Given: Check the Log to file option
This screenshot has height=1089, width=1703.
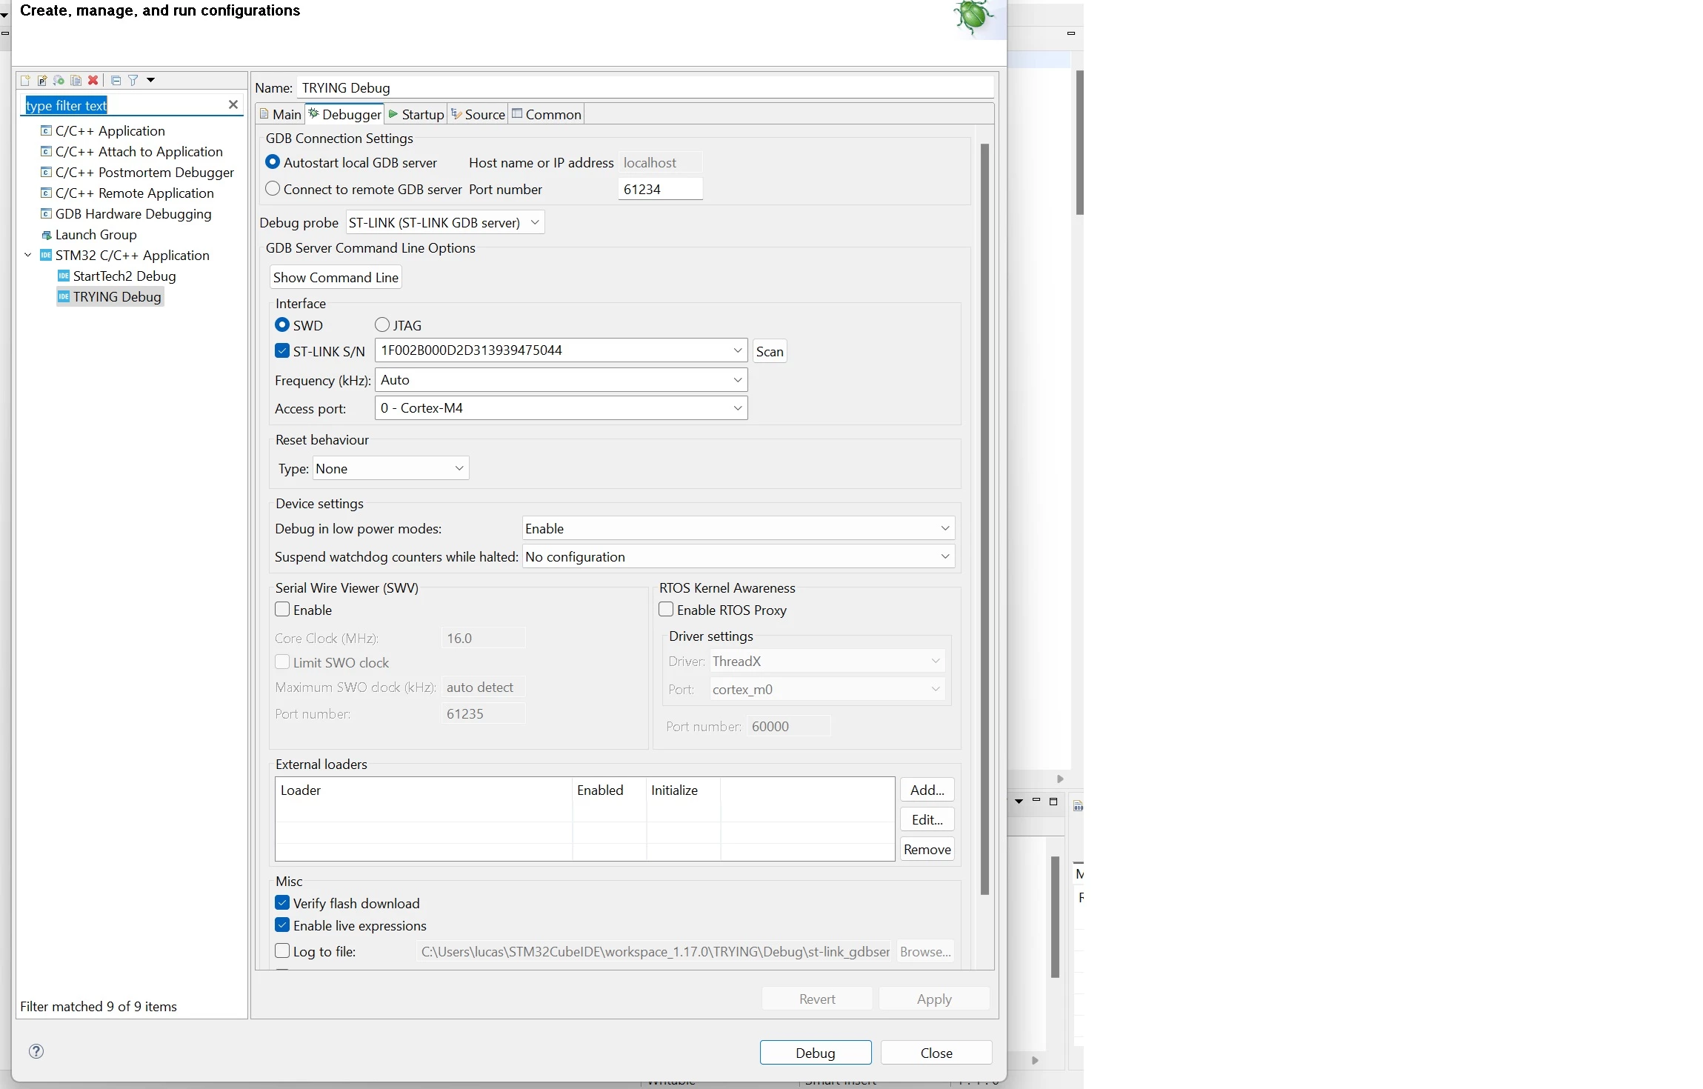Looking at the screenshot, I should click(282, 951).
